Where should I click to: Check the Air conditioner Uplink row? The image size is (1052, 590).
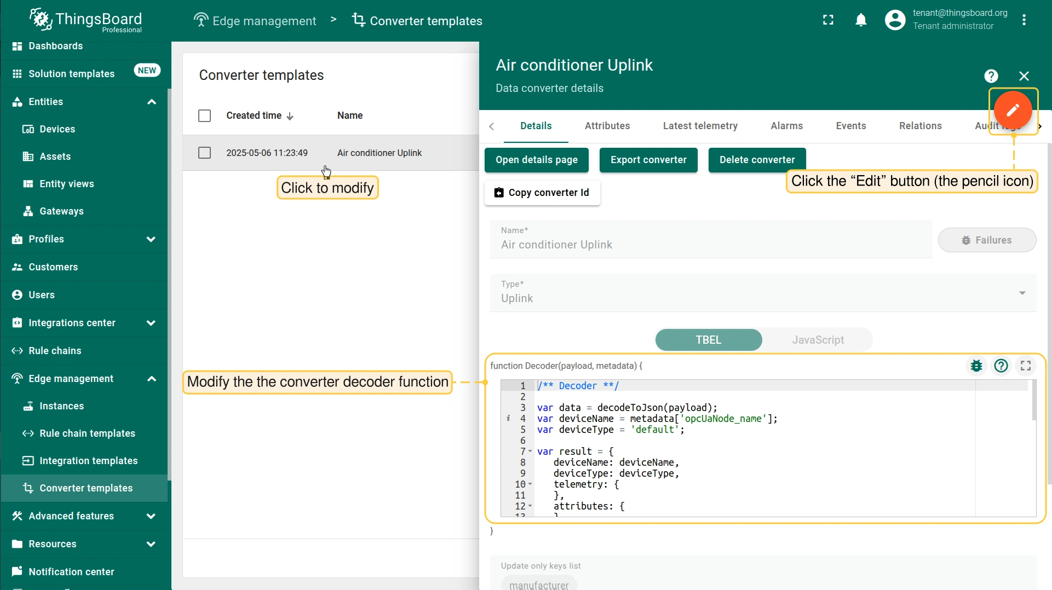point(204,153)
